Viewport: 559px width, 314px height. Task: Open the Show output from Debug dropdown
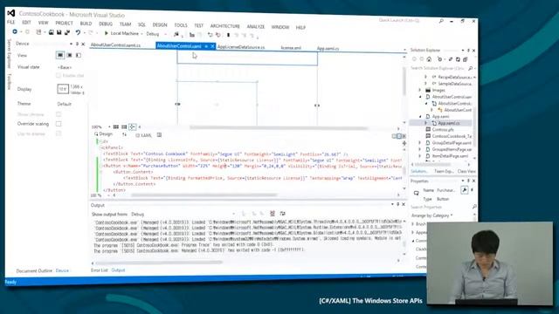183,214
